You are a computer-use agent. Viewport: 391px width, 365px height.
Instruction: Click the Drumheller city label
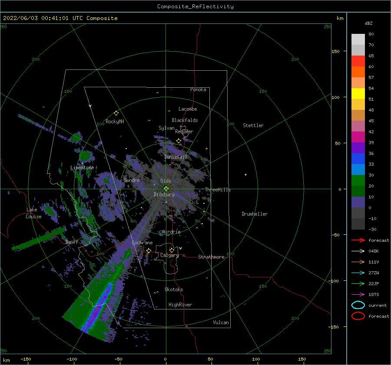pos(255,214)
